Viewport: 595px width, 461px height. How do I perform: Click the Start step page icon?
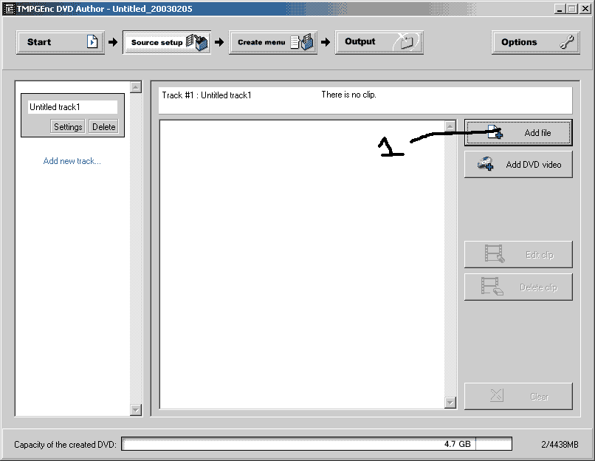tap(92, 42)
